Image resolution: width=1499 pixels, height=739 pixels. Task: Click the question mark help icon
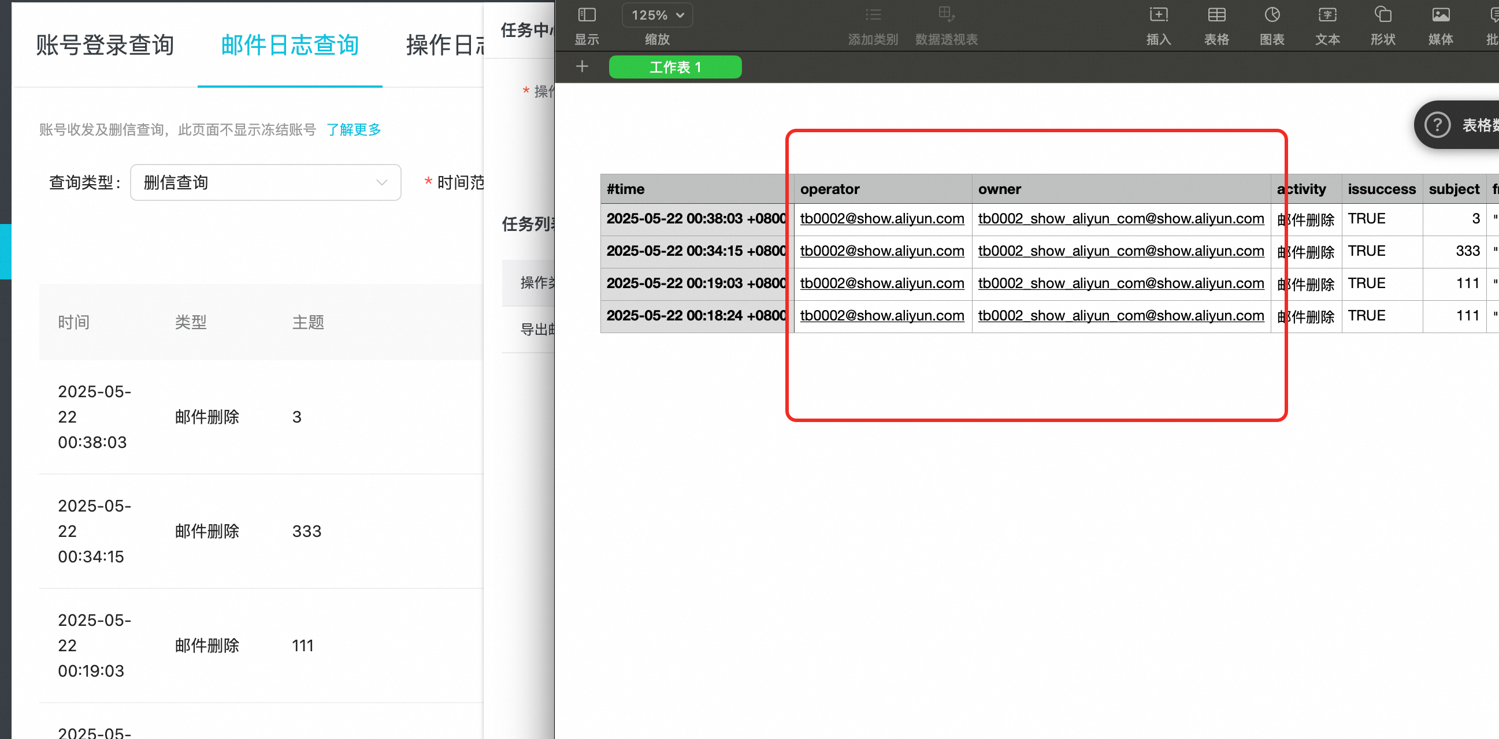click(x=1437, y=125)
